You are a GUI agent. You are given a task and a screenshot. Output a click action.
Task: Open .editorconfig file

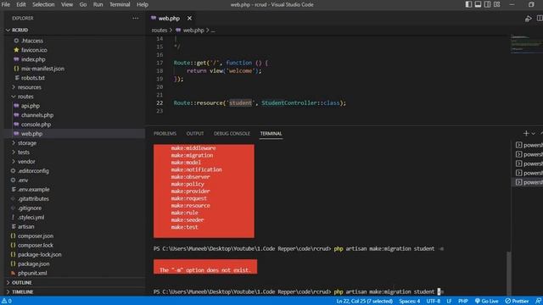tap(33, 171)
